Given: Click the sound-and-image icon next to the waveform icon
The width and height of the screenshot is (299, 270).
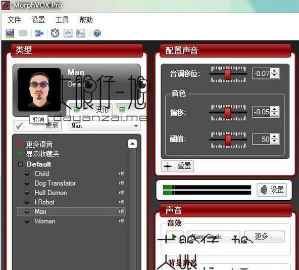Looking at the screenshot, I should click(81, 33).
